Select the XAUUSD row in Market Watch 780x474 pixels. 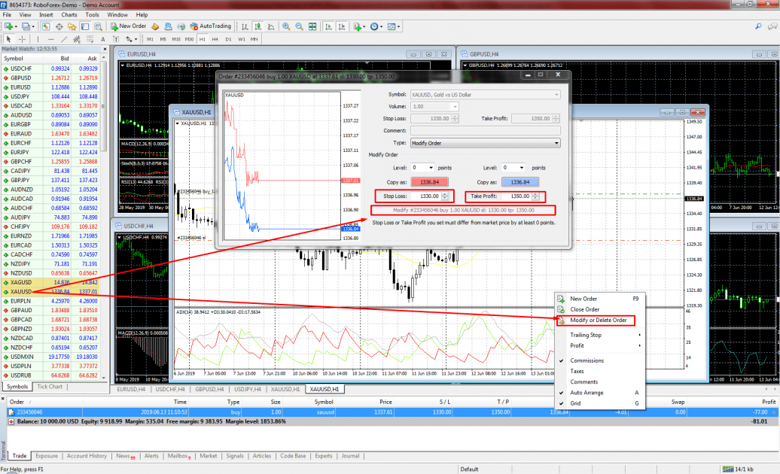click(x=50, y=292)
